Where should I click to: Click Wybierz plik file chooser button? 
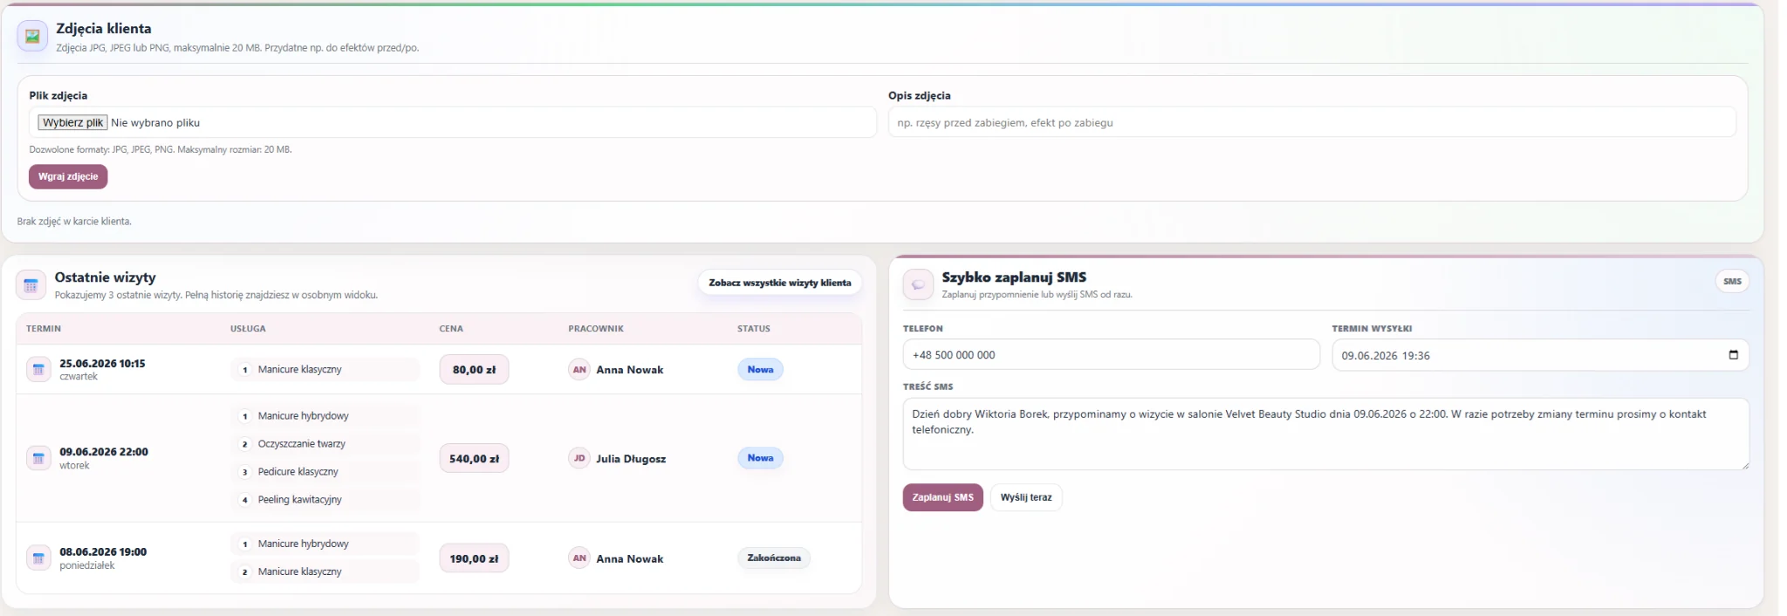pyautogui.click(x=72, y=122)
